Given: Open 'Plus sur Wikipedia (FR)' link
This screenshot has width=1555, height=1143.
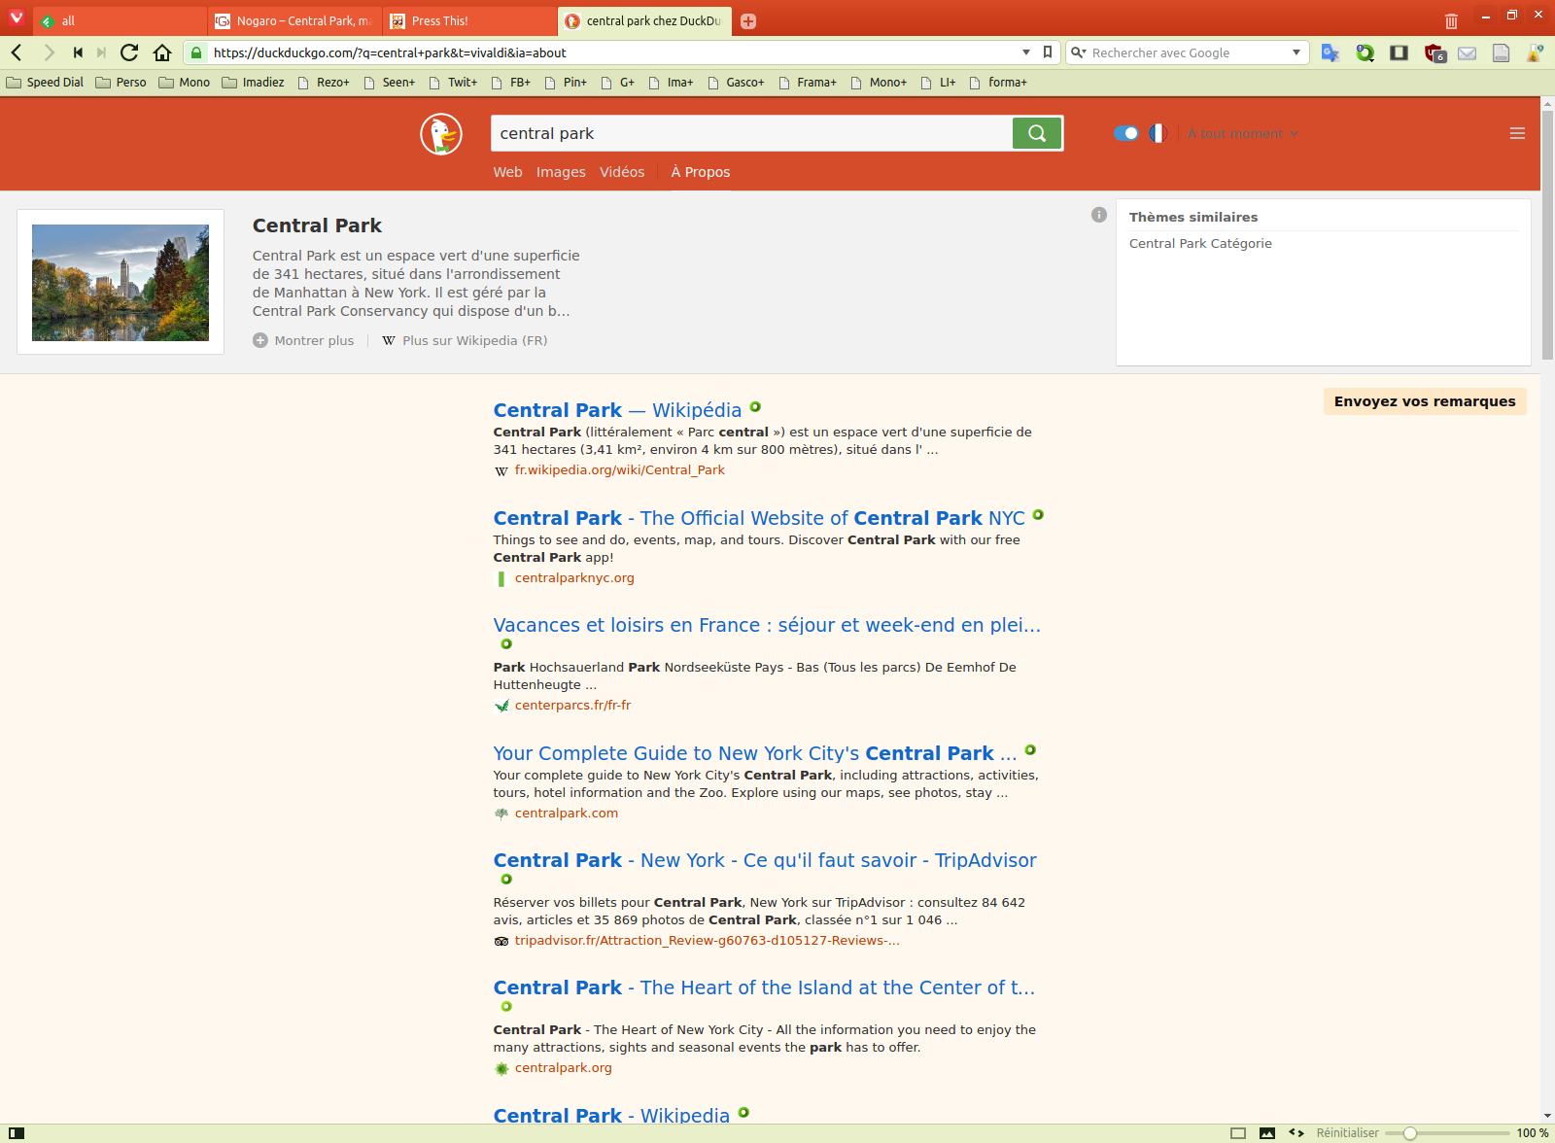Looking at the screenshot, I should pos(465,340).
